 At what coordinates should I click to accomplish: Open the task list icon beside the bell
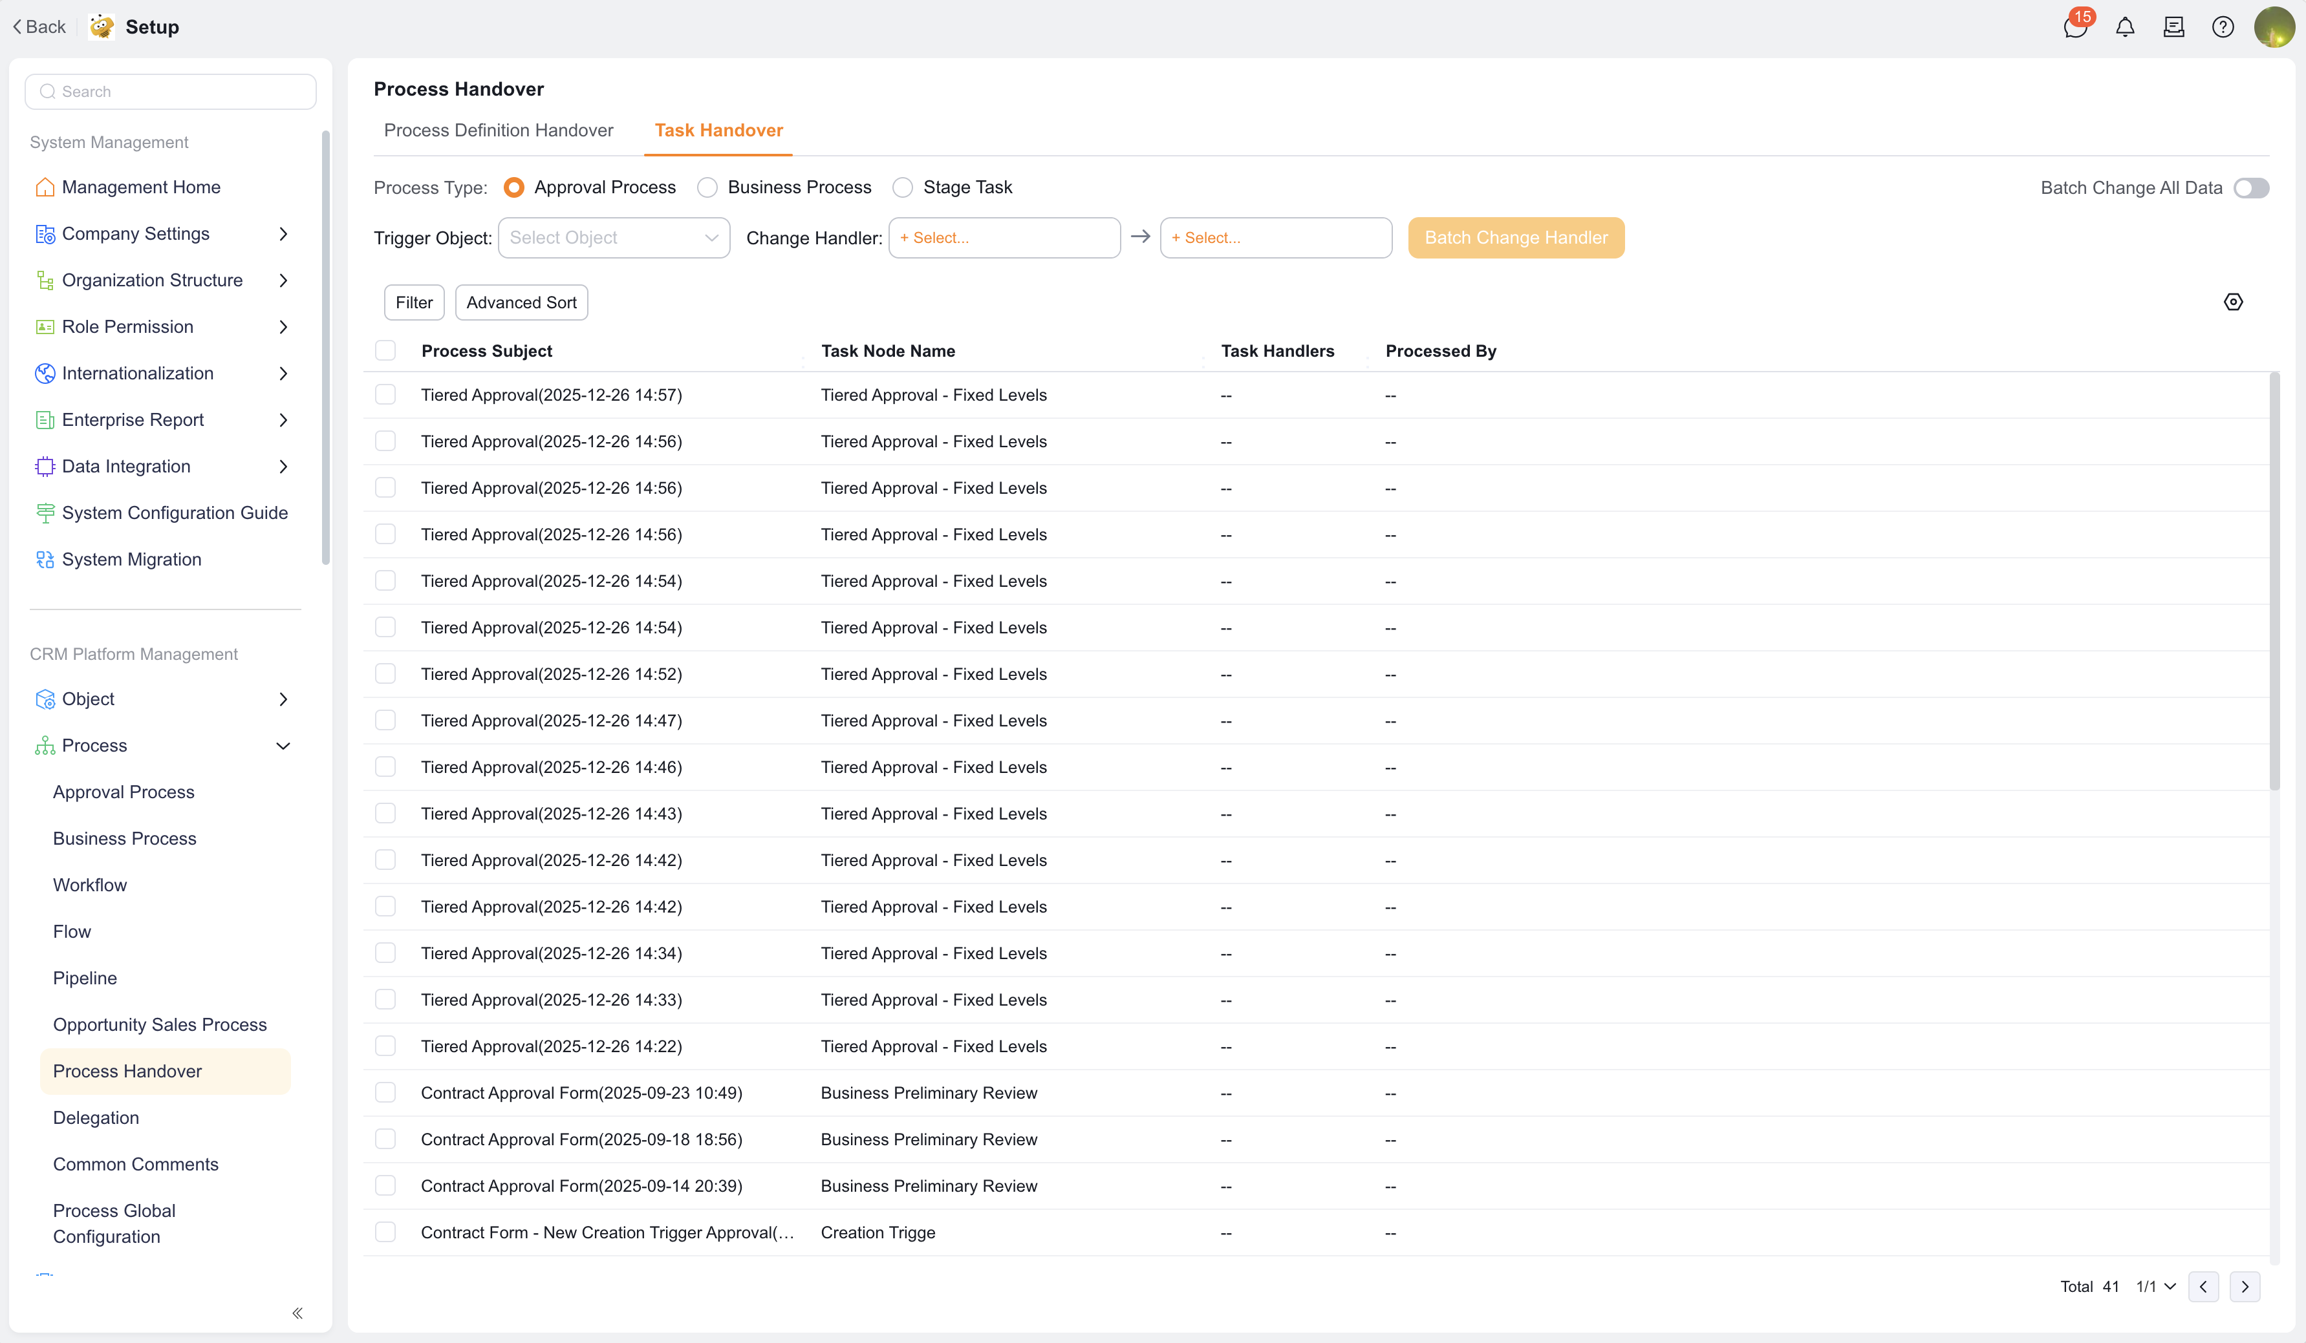coord(2173,26)
